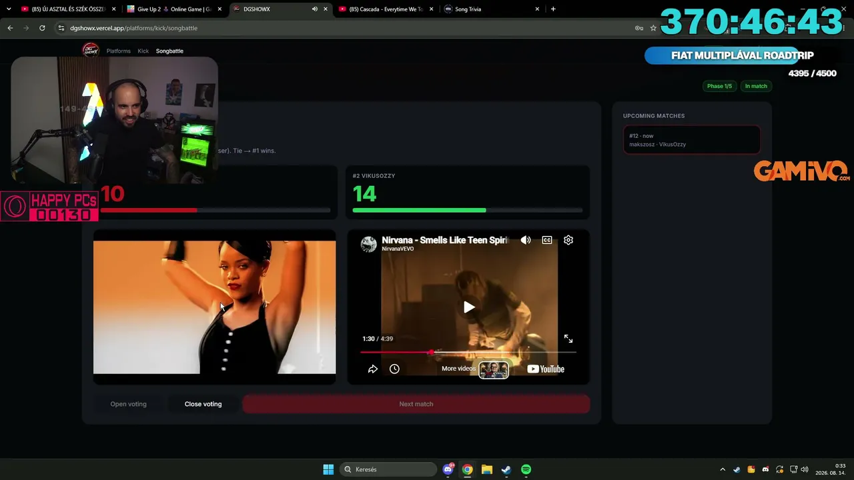This screenshot has width=854, height=480.
Task: Select upcoming match makszosz vs VikusOzzy
Action: [692, 140]
